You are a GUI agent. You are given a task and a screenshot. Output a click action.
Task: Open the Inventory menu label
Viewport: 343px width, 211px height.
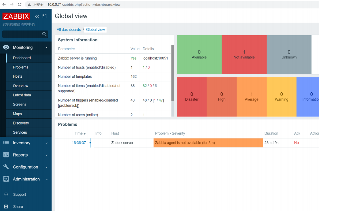pyautogui.click(x=21, y=143)
